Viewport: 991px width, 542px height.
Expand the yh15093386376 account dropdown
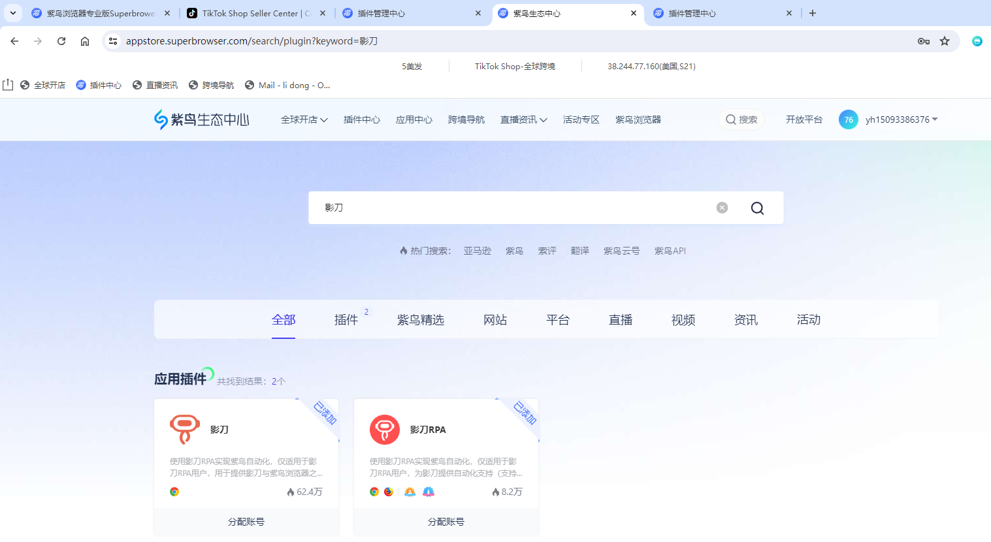pyautogui.click(x=902, y=120)
